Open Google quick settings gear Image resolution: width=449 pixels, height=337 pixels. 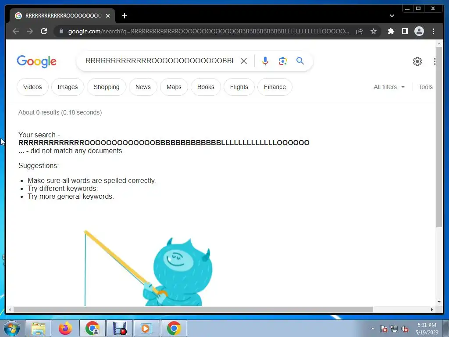(417, 61)
